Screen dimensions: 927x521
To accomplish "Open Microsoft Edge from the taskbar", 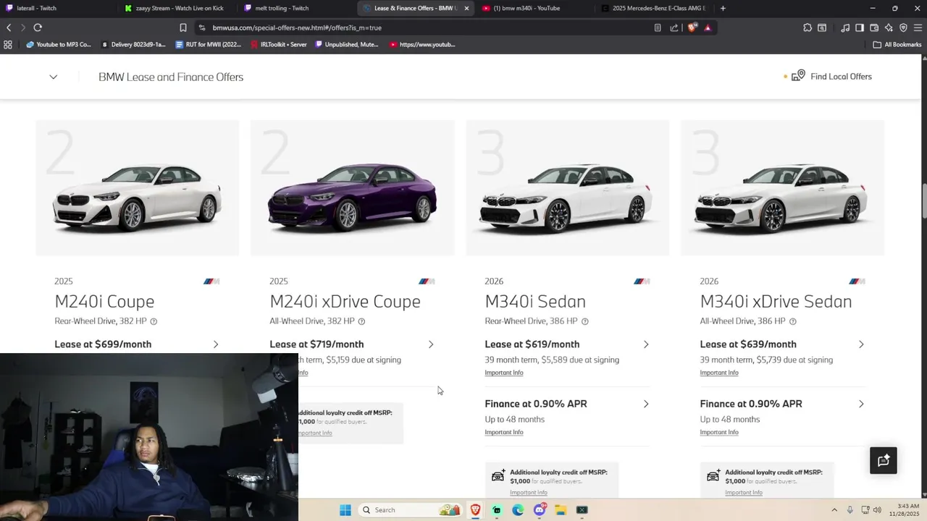I will [x=518, y=510].
